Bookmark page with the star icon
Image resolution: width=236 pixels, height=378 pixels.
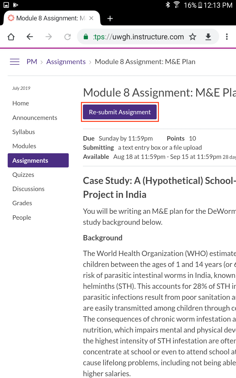193,37
